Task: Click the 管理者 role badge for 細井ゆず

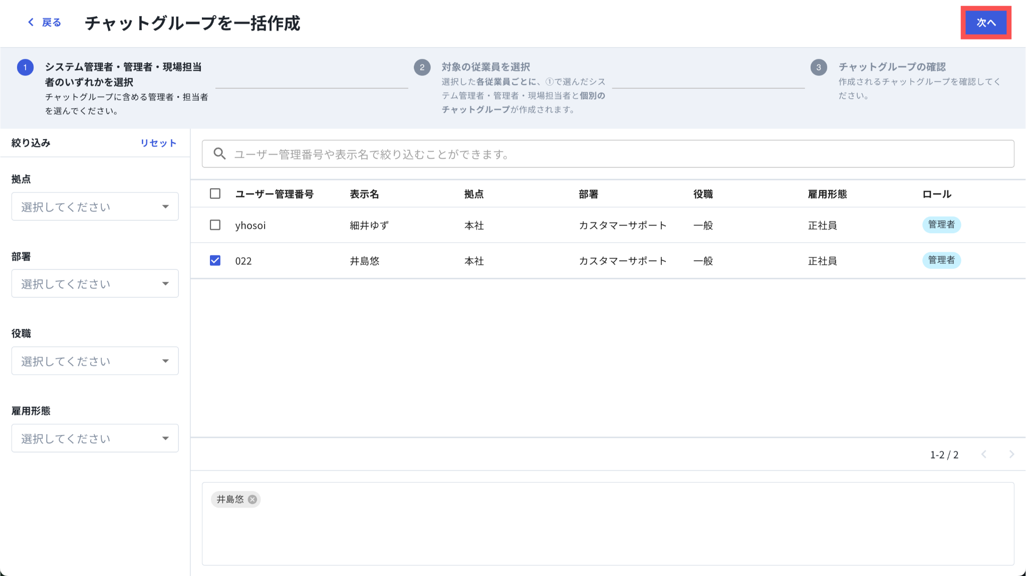Action: tap(941, 225)
